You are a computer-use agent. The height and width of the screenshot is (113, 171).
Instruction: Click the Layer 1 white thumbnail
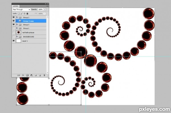pyautogui.click(x=19, y=41)
